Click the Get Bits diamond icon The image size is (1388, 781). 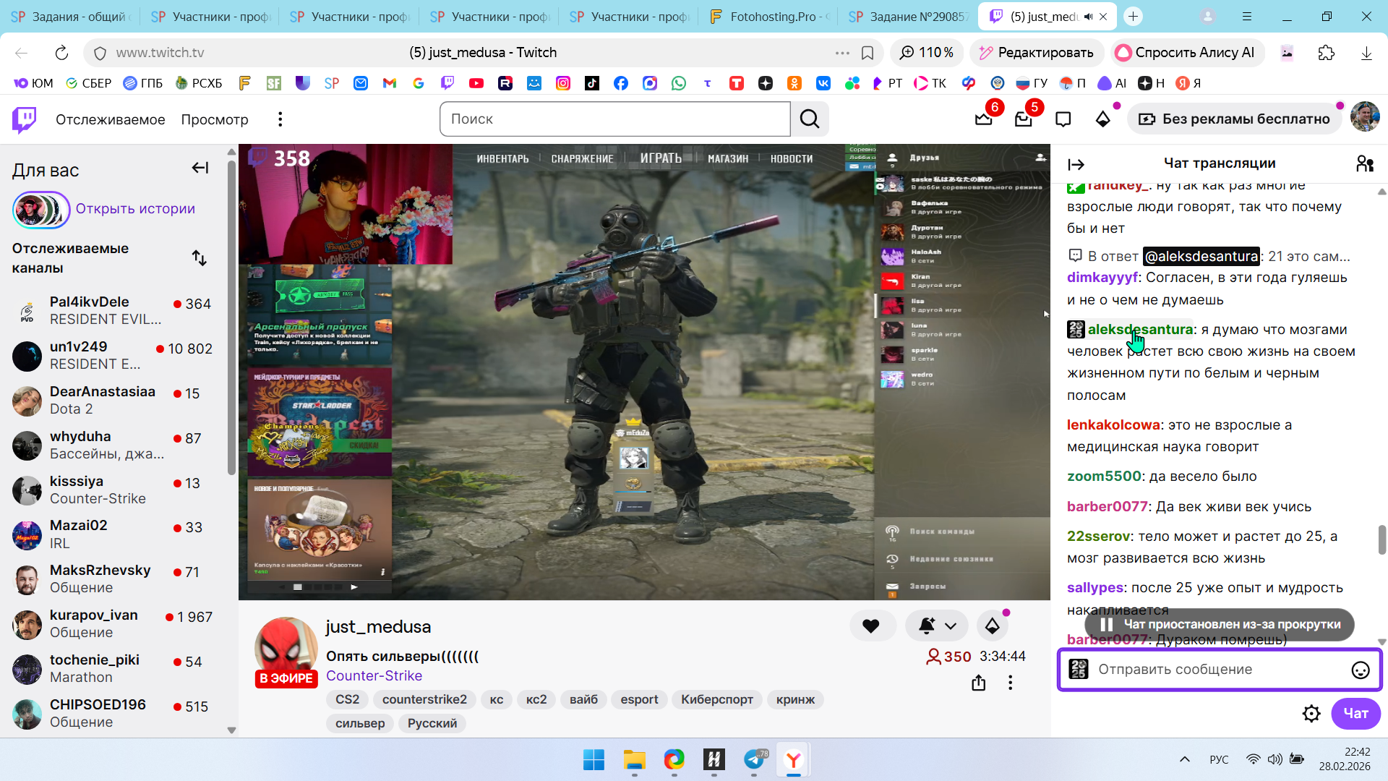pyautogui.click(x=1102, y=119)
